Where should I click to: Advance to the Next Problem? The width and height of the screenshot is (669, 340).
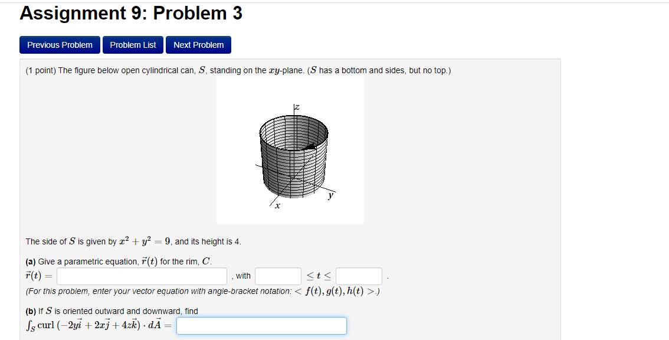click(198, 44)
